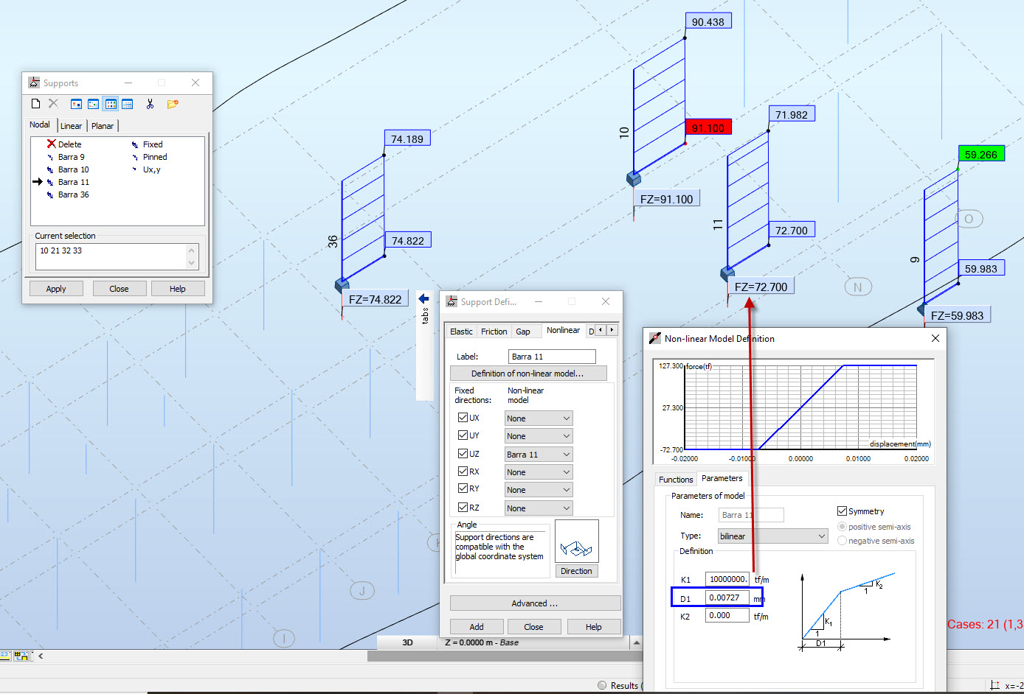Uncheck the Symmetry checkbox
1024x694 pixels.
(841, 511)
